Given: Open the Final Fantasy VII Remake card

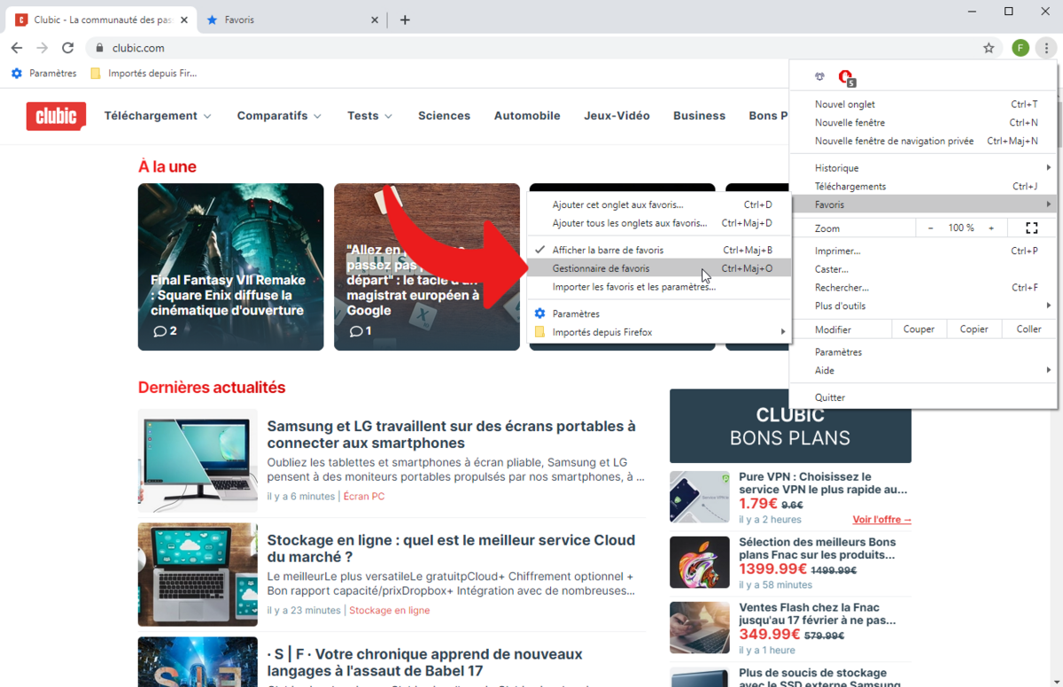Looking at the screenshot, I should coord(231,266).
